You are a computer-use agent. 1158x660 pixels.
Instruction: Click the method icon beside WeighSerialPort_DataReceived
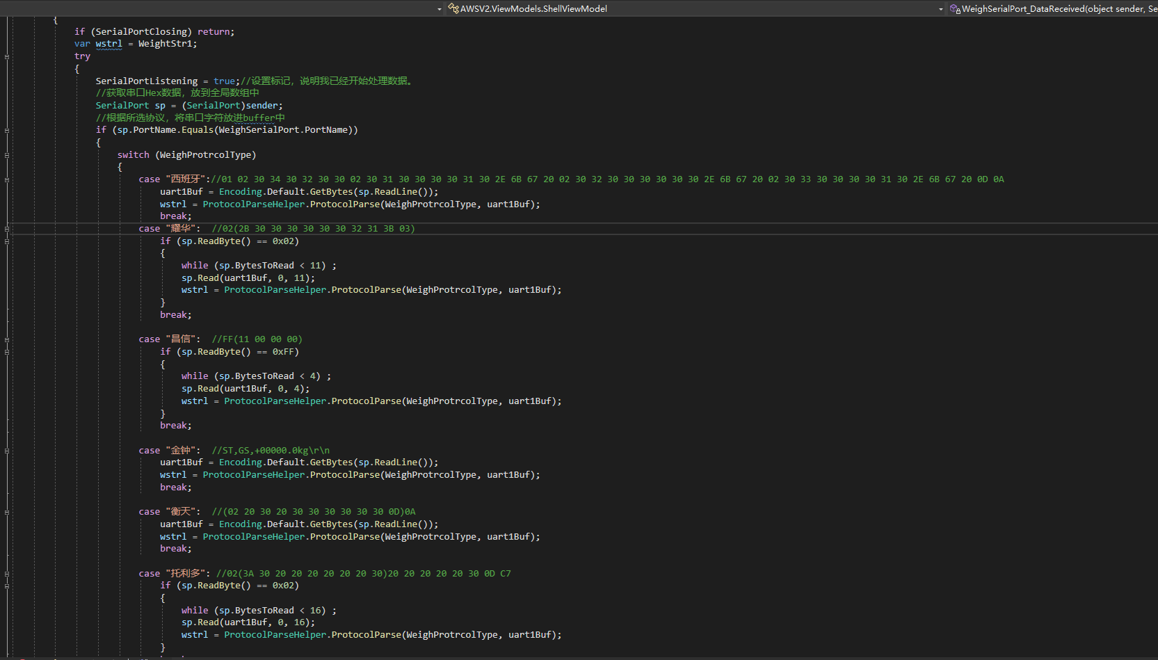956,8
